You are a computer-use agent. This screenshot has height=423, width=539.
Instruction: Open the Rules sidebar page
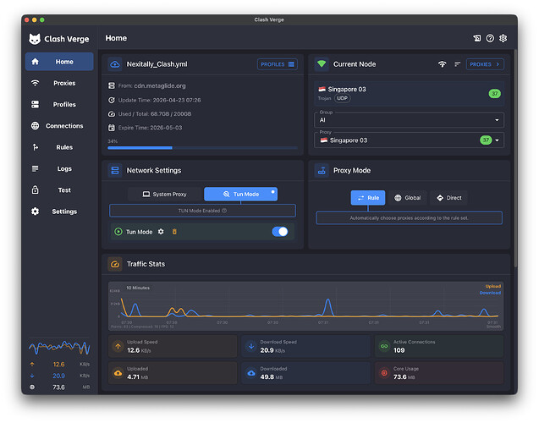point(59,147)
